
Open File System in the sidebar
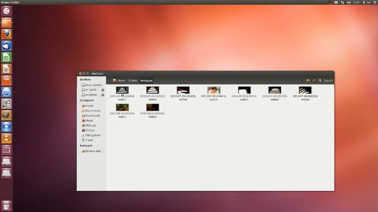point(91,135)
